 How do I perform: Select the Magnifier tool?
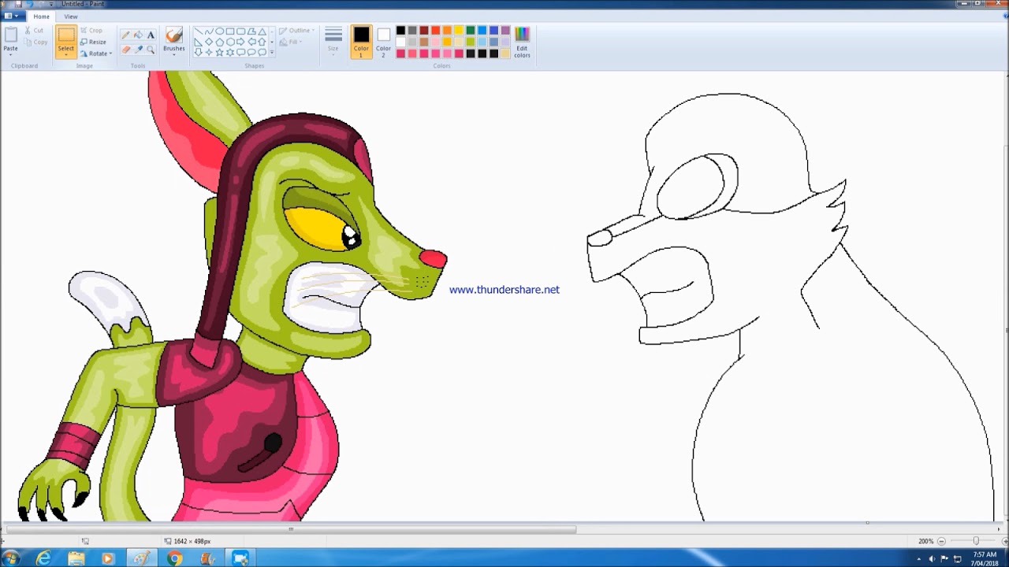pyautogui.click(x=151, y=49)
